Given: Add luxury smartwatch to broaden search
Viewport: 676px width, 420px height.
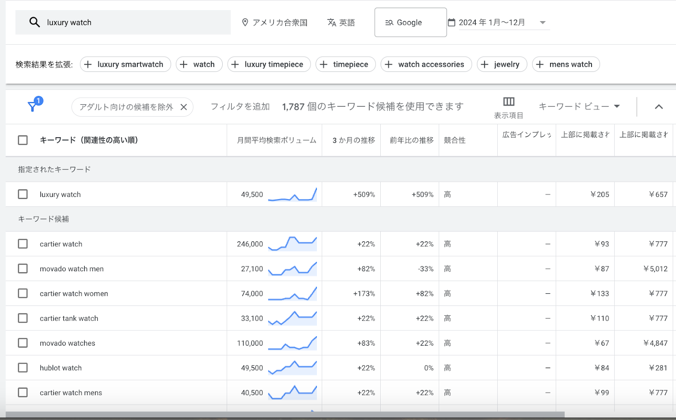Looking at the screenshot, I should [125, 64].
